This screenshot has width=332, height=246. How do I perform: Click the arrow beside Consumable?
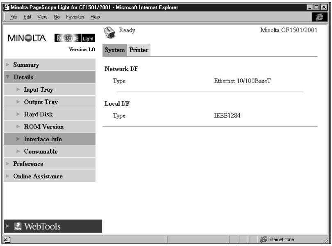(18, 151)
